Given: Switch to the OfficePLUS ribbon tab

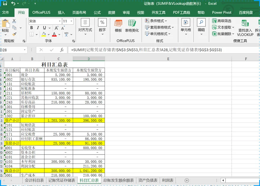Looking at the screenshot, I should (x=41, y=12).
